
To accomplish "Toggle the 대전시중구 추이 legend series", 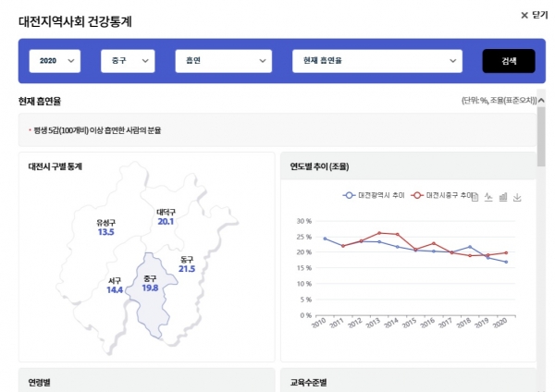I will point(443,196).
